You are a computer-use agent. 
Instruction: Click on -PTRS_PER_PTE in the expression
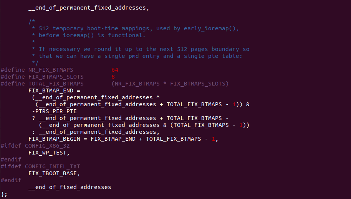[55, 111]
